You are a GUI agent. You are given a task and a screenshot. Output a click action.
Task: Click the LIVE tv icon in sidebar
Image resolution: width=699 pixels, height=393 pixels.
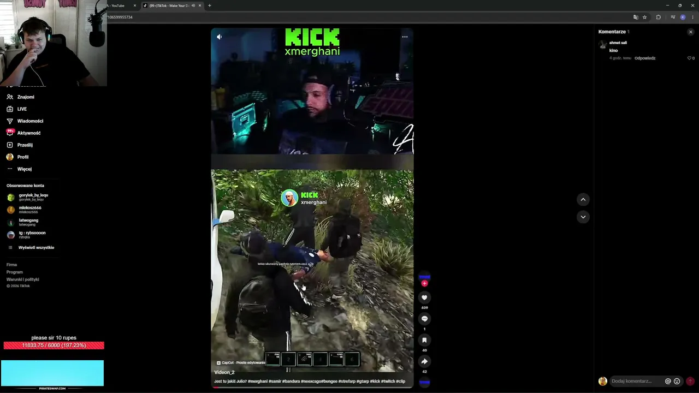pos(10,109)
